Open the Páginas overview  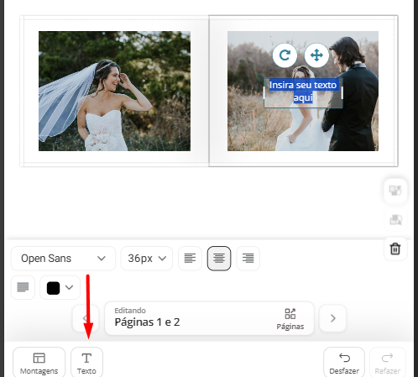coord(290,319)
